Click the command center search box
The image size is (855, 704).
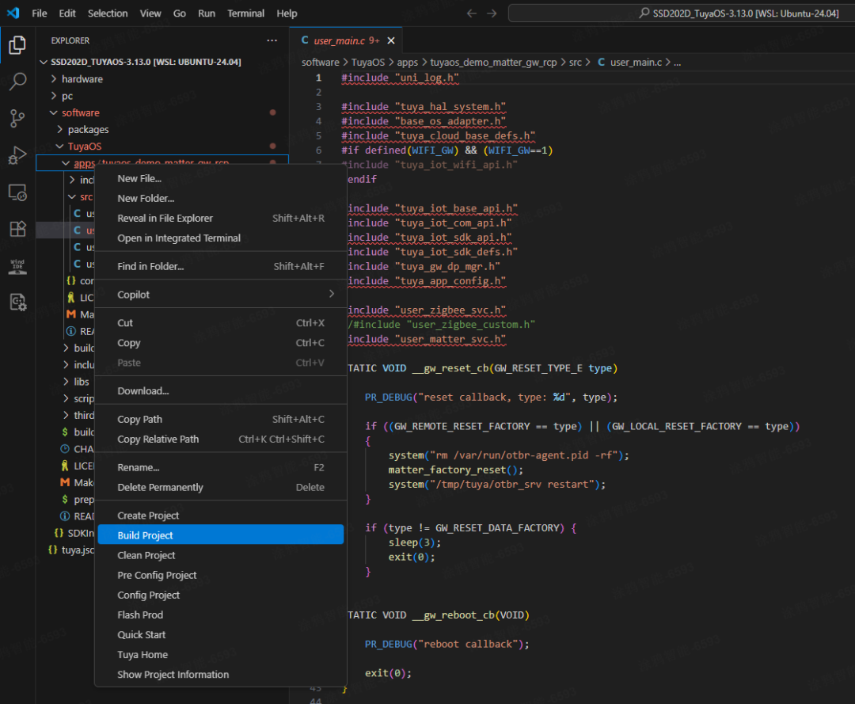[x=681, y=13]
